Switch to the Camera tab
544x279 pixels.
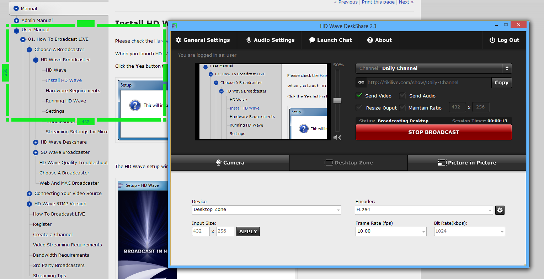click(230, 162)
